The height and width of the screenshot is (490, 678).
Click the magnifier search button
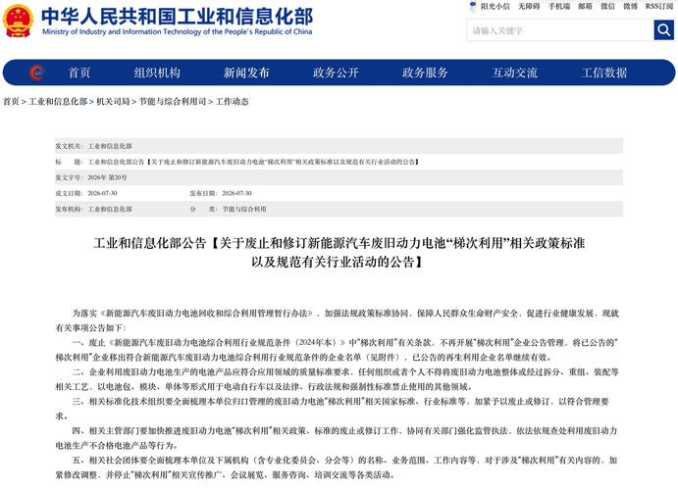tap(663, 30)
